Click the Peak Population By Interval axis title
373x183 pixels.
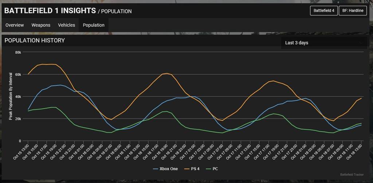click(x=11, y=96)
